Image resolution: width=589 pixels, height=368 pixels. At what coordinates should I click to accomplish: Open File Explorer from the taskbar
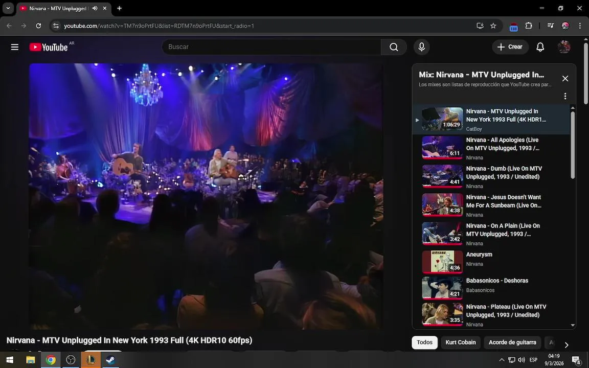pos(31,360)
